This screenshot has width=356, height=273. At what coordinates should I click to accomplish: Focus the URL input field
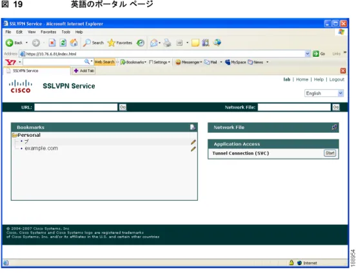tap(76, 107)
